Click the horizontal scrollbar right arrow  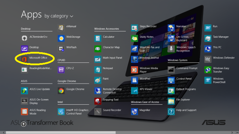[232, 133]
